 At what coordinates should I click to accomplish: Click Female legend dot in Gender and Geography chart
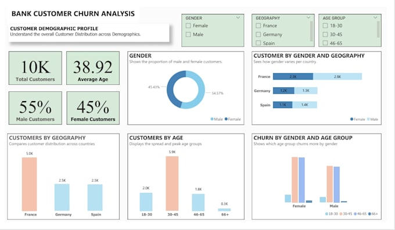351,119
